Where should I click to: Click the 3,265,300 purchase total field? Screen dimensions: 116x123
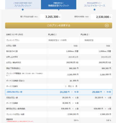pyautogui.click(x=51, y=17)
